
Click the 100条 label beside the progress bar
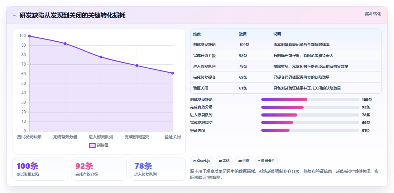(367, 100)
